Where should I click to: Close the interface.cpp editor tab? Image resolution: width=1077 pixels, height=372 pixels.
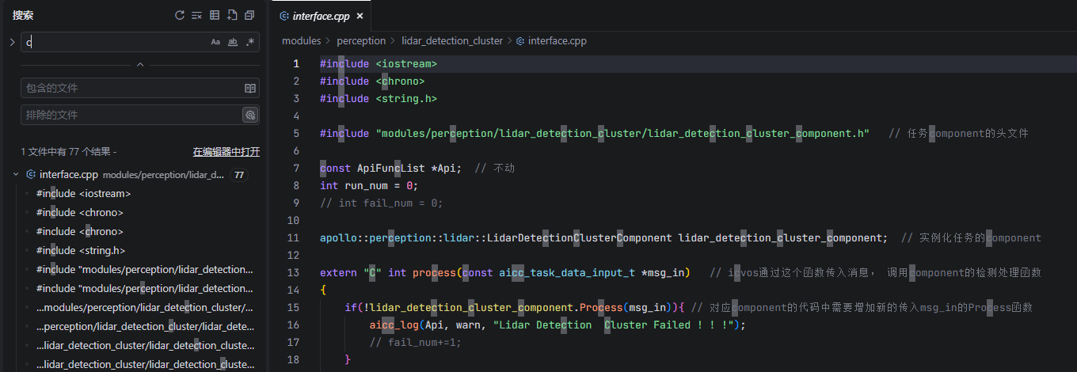(x=360, y=16)
